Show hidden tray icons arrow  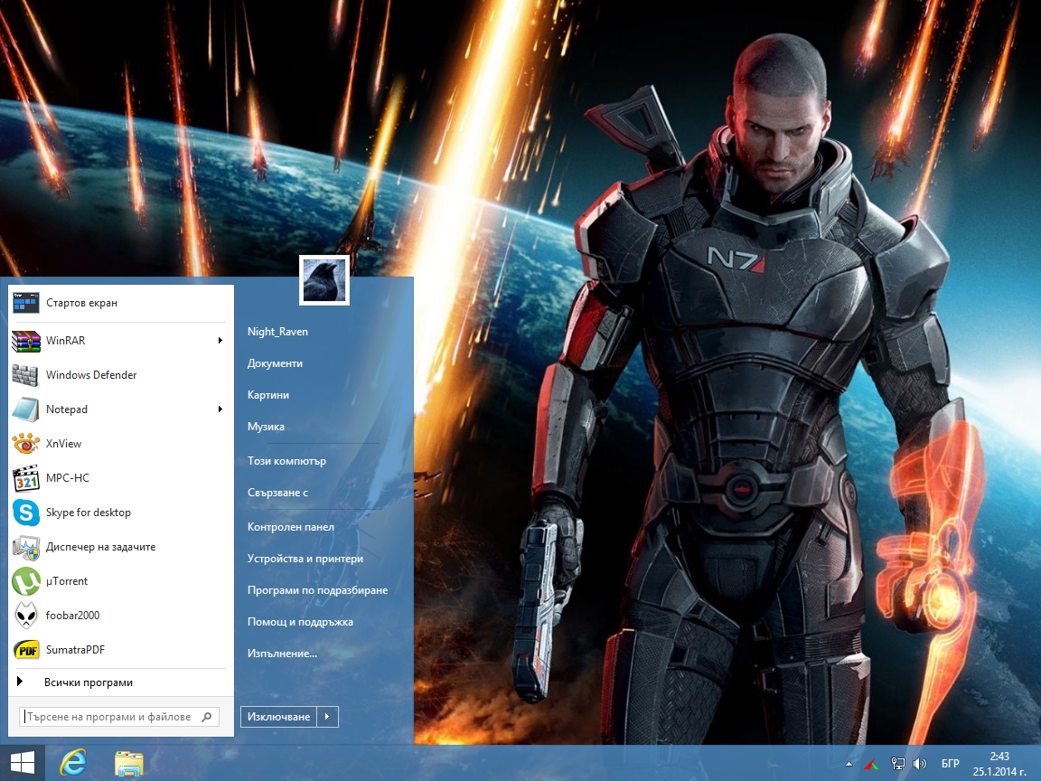click(849, 765)
